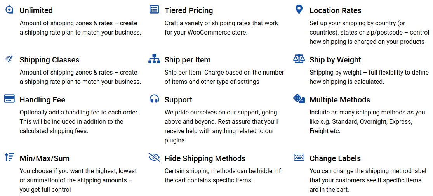Click the Ship by Weight scales icon
The height and width of the screenshot is (196, 433).
[299, 59]
